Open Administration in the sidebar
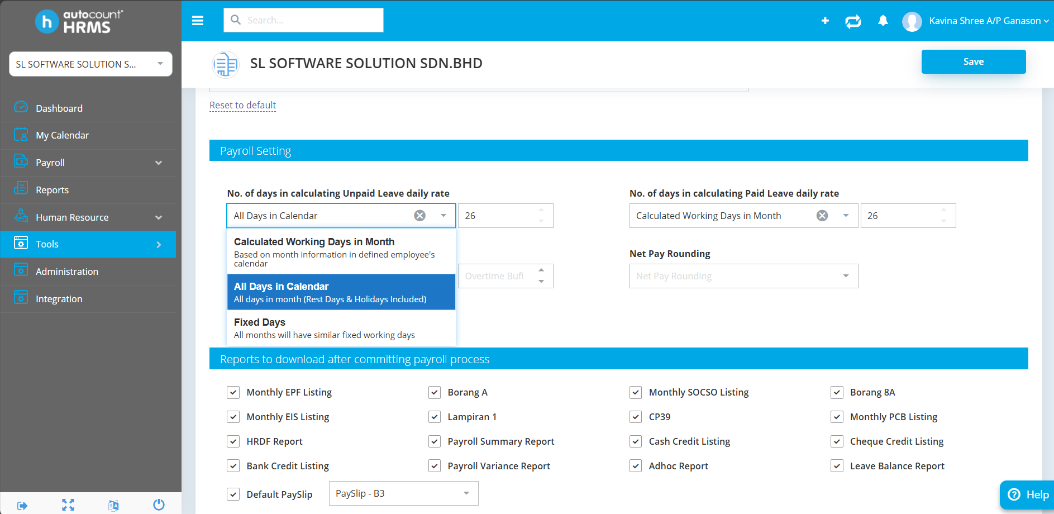Image resolution: width=1054 pixels, height=514 pixels. (67, 272)
